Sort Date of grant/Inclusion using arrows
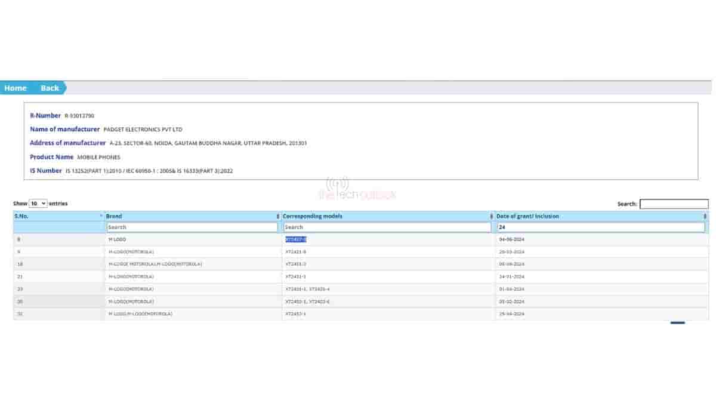Viewport: 716px width, 403px height. click(x=705, y=216)
